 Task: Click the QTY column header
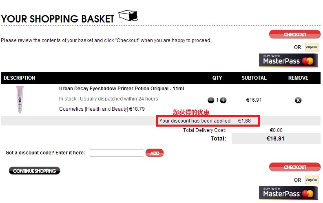pos(217,78)
